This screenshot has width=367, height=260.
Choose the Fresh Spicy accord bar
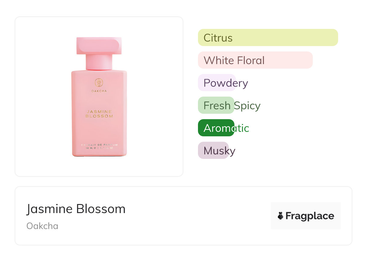tap(216, 105)
